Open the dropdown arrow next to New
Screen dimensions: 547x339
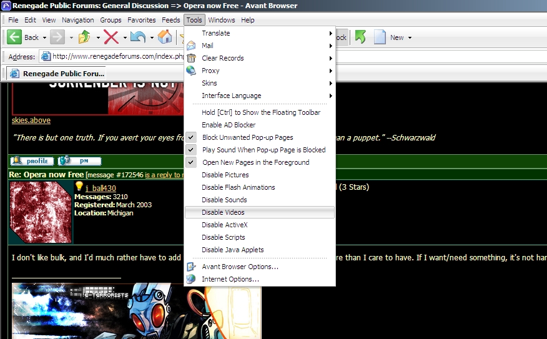click(410, 38)
